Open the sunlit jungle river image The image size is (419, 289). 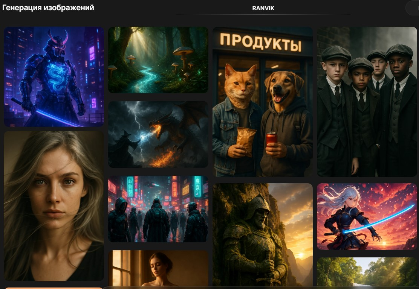click(367, 272)
